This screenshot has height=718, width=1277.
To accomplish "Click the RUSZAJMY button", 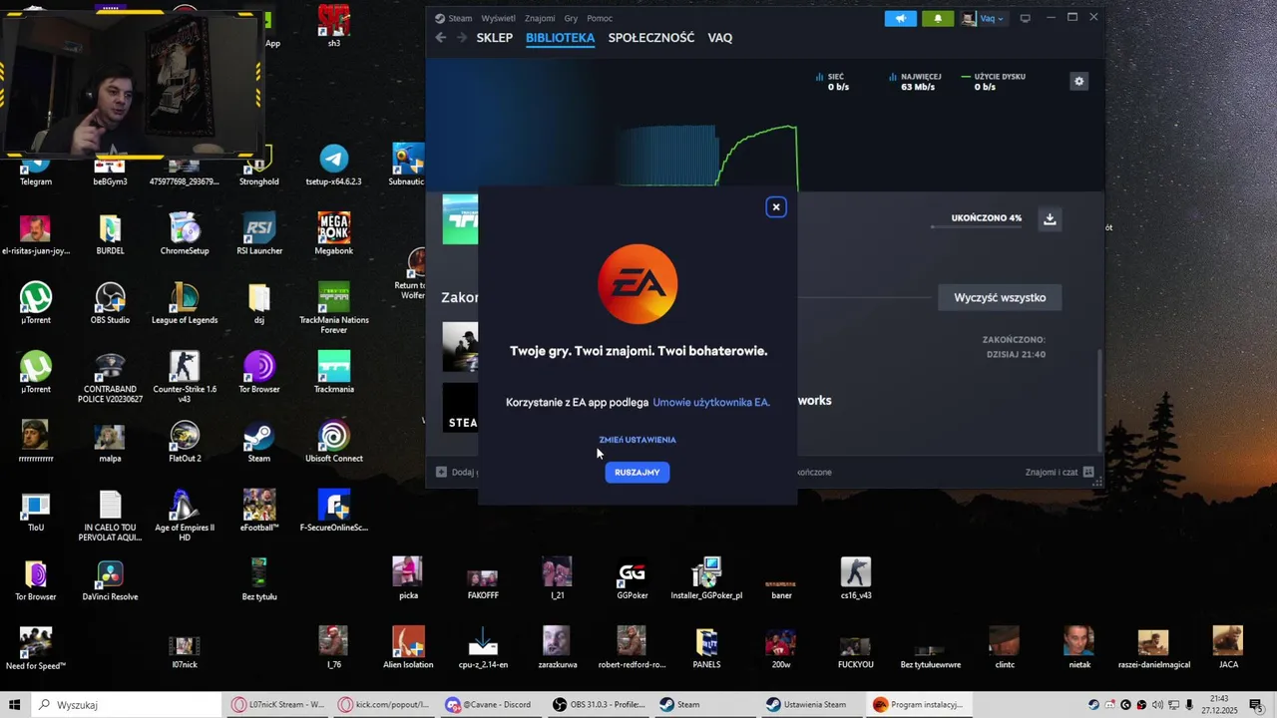I will 638,473.
